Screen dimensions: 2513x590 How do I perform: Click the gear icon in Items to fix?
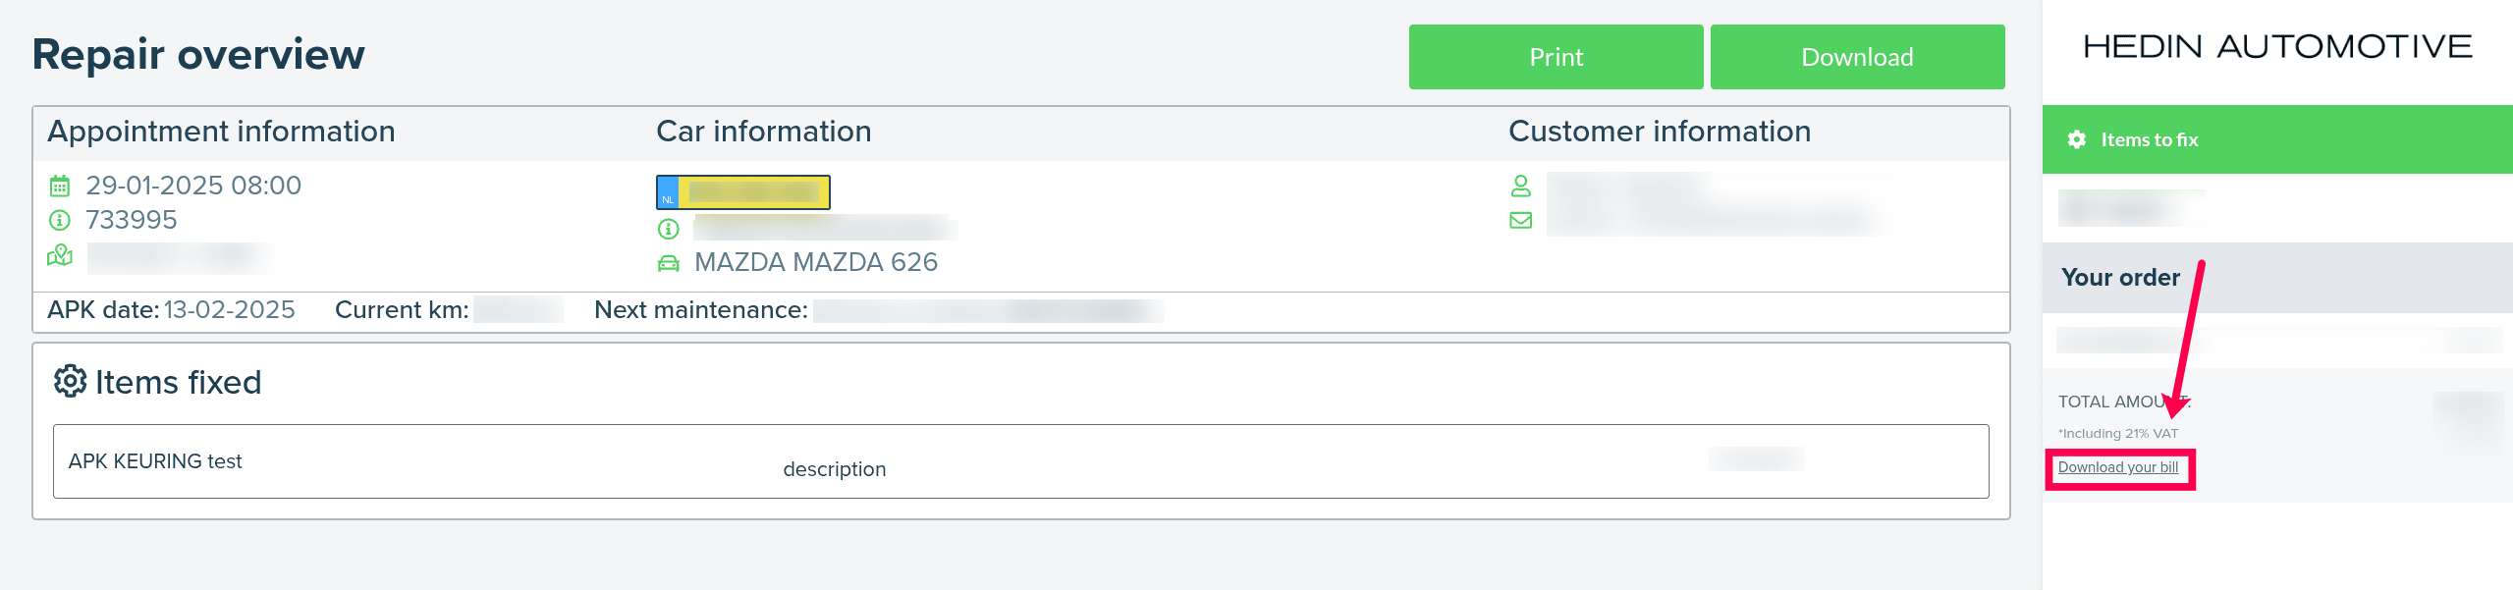tap(2076, 139)
